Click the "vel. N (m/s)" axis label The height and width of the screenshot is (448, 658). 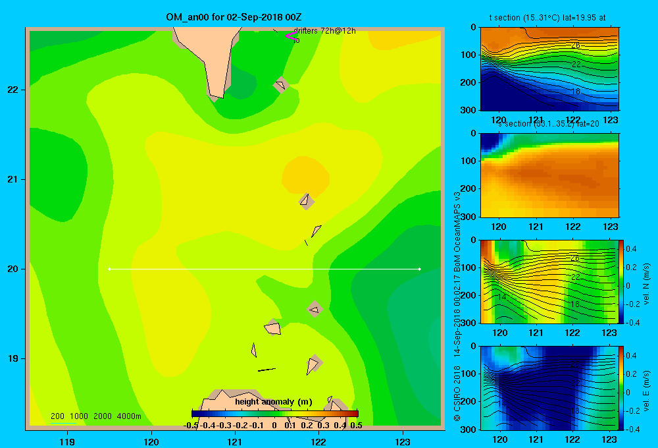point(646,284)
